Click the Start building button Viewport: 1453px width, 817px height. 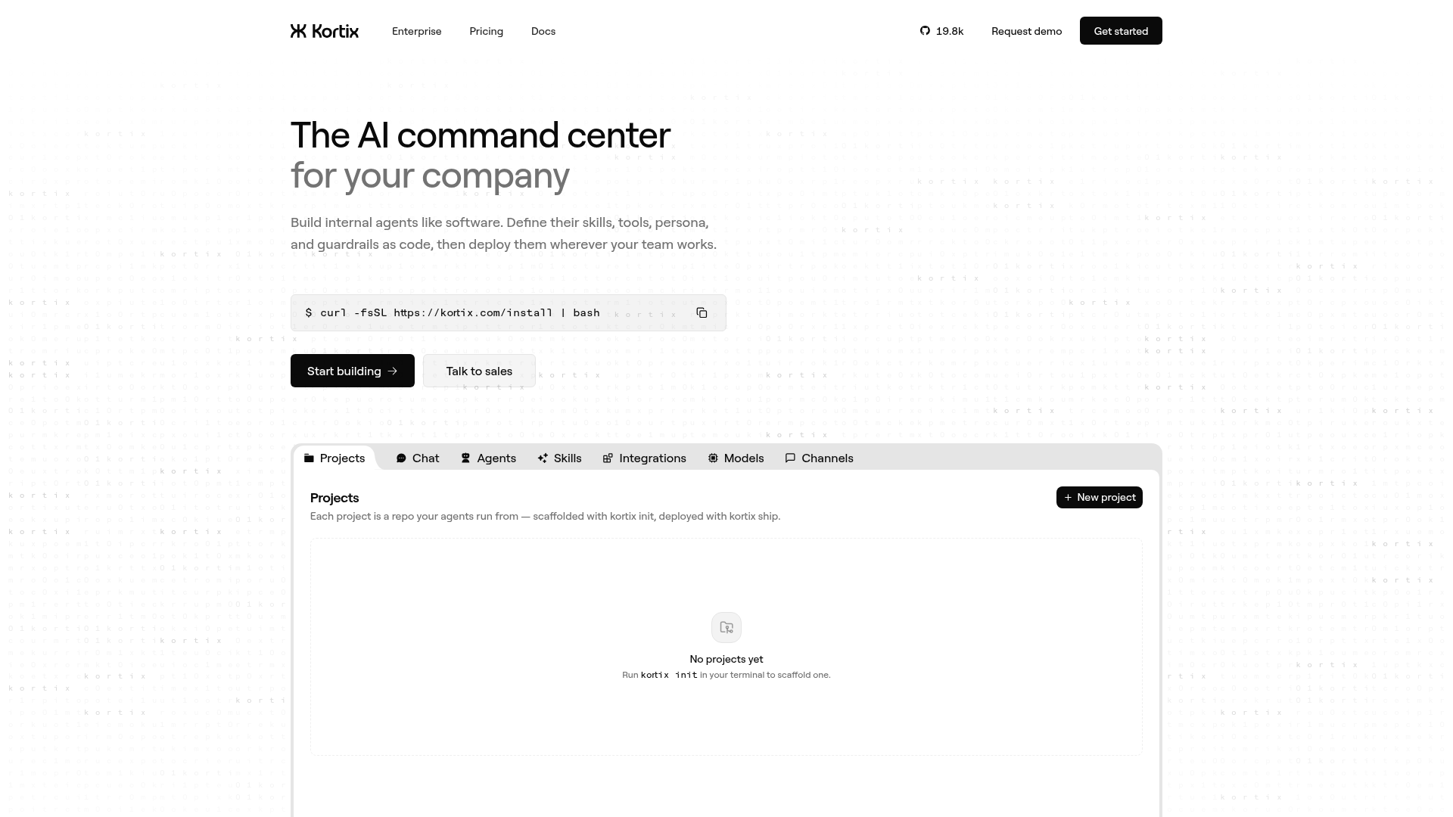[x=353, y=371]
